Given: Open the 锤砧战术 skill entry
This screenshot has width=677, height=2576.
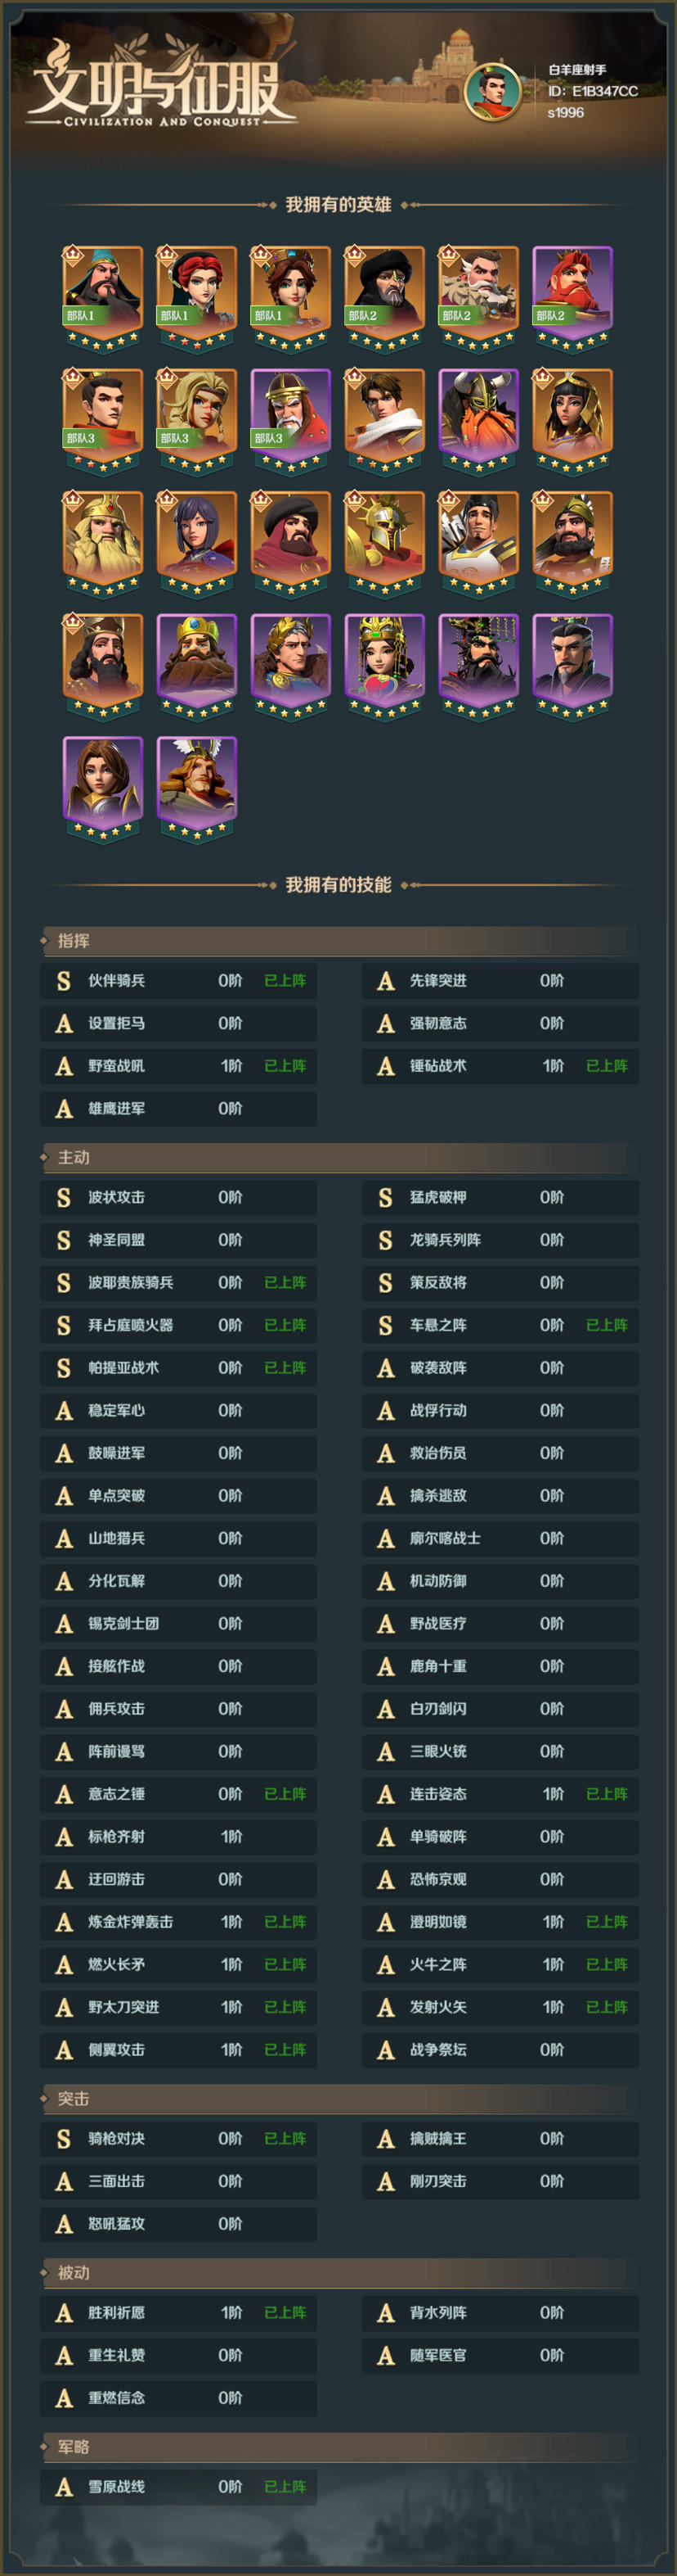Looking at the screenshot, I should click(x=500, y=1066).
